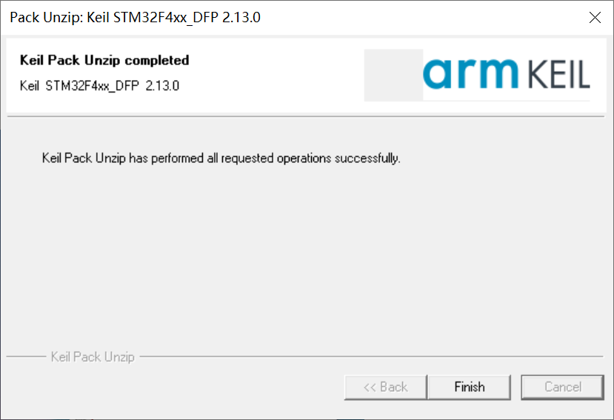The height and width of the screenshot is (420, 614).
Task: Click the 'Keil STM32F4xx_DFP 2.13.0' header subtitle
Action: coord(99,85)
